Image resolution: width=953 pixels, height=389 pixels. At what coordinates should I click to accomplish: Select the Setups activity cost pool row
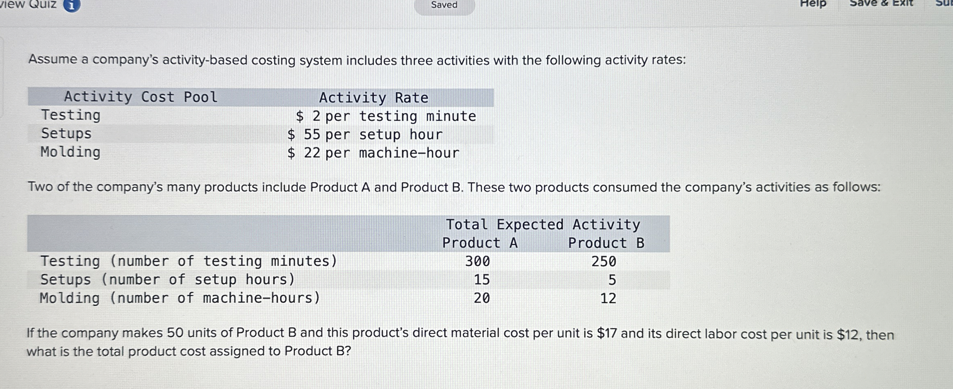point(66,134)
